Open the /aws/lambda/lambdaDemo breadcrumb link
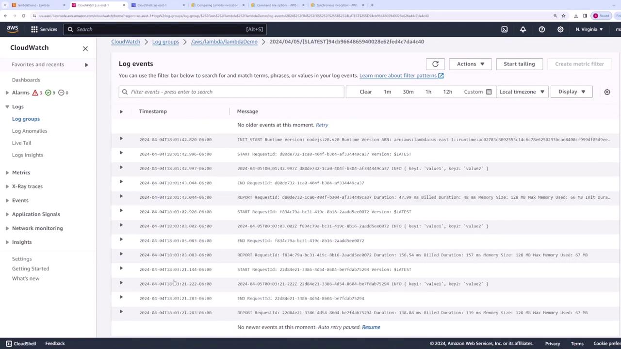 point(224,42)
